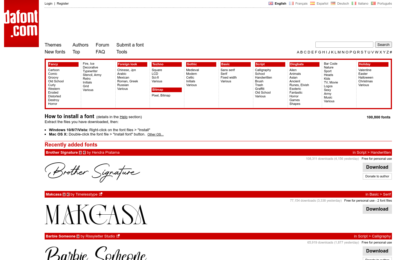The height and width of the screenshot is (260, 396).
Task: Open Runes, Elvish font category
Action: pos(299,85)
